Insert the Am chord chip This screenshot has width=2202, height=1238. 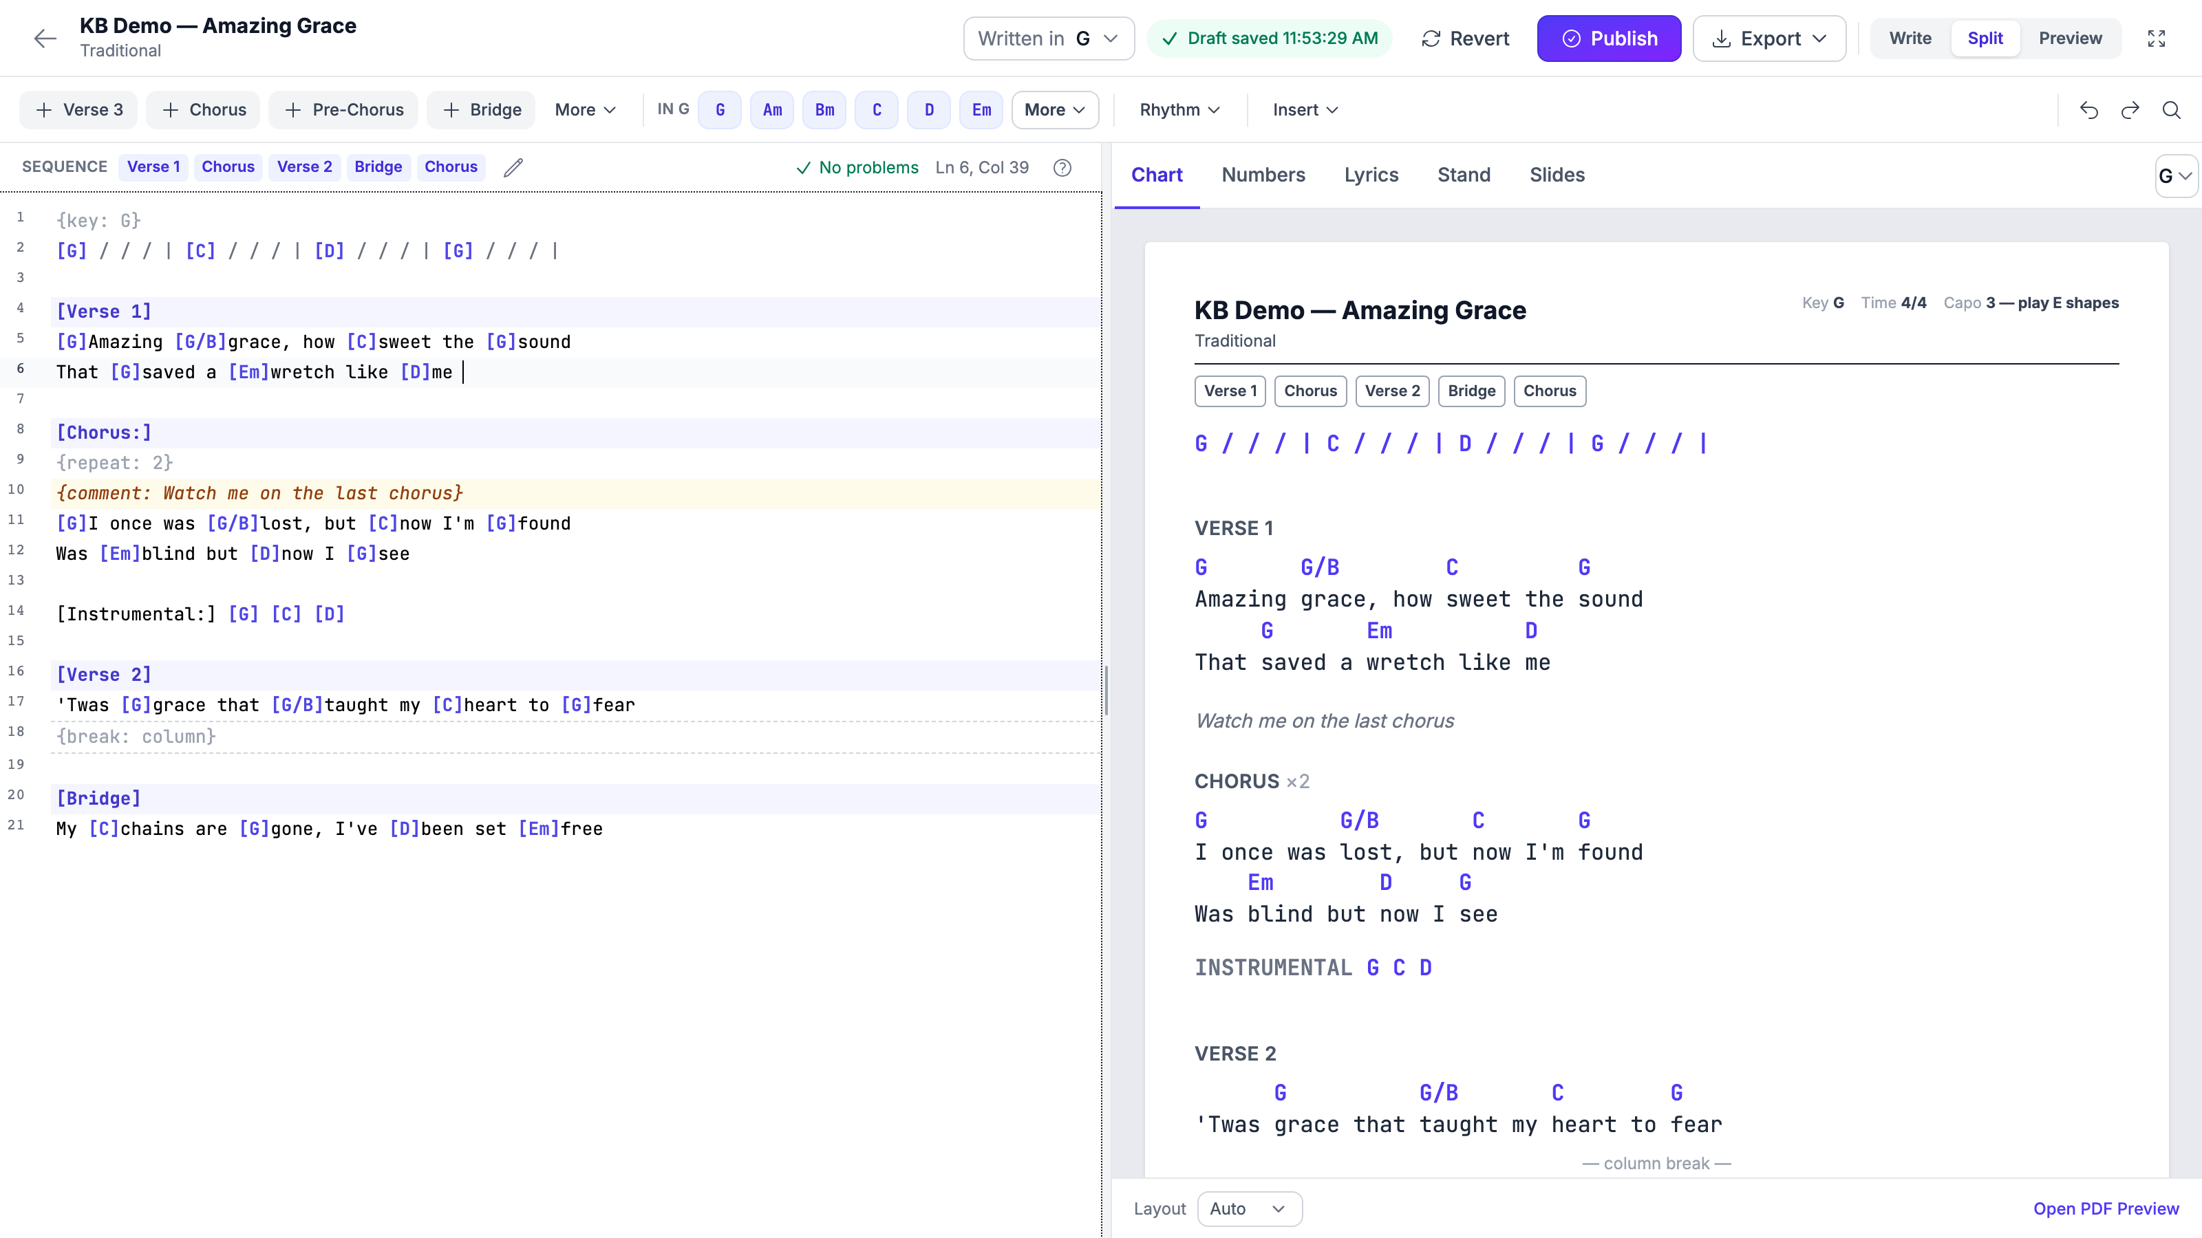pyautogui.click(x=772, y=110)
